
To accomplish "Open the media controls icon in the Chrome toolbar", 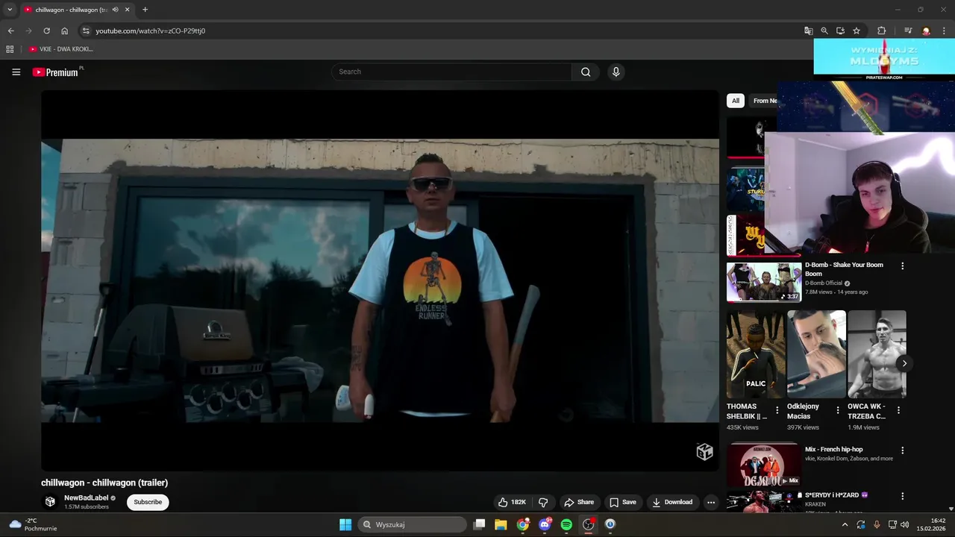I will click(x=908, y=31).
